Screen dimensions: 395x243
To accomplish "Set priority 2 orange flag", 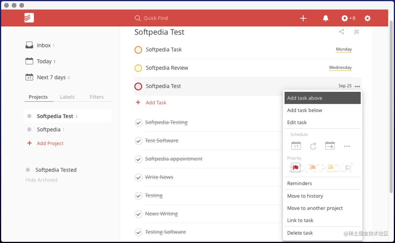I will 313,167.
